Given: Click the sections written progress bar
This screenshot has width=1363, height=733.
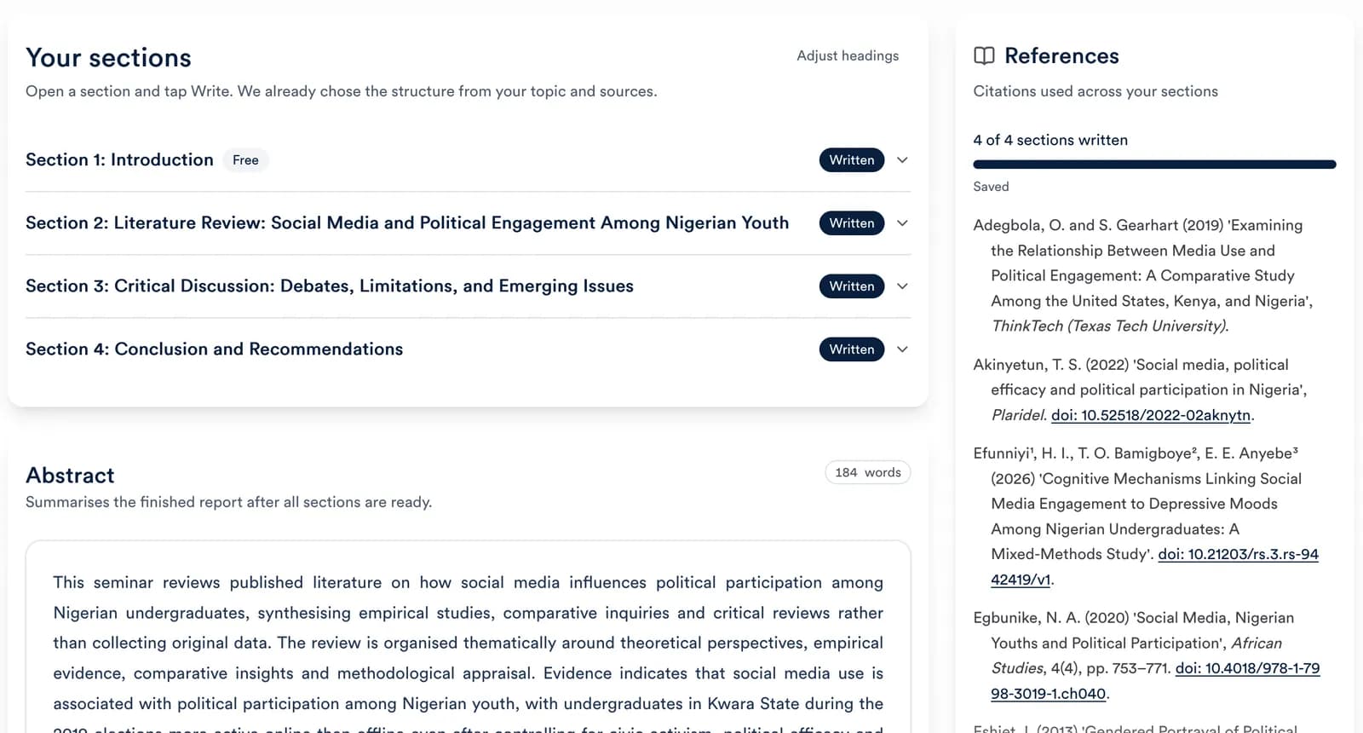Looking at the screenshot, I should tap(1154, 164).
